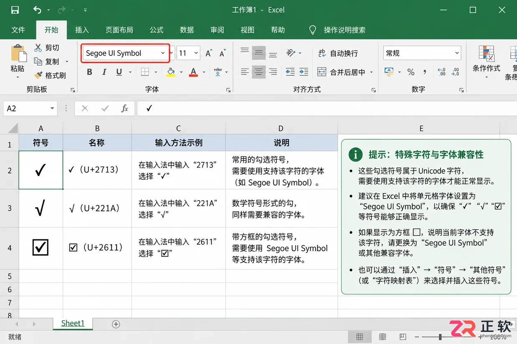Add a new sheet with plus button
The width and height of the screenshot is (517, 344).
click(116, 324)
